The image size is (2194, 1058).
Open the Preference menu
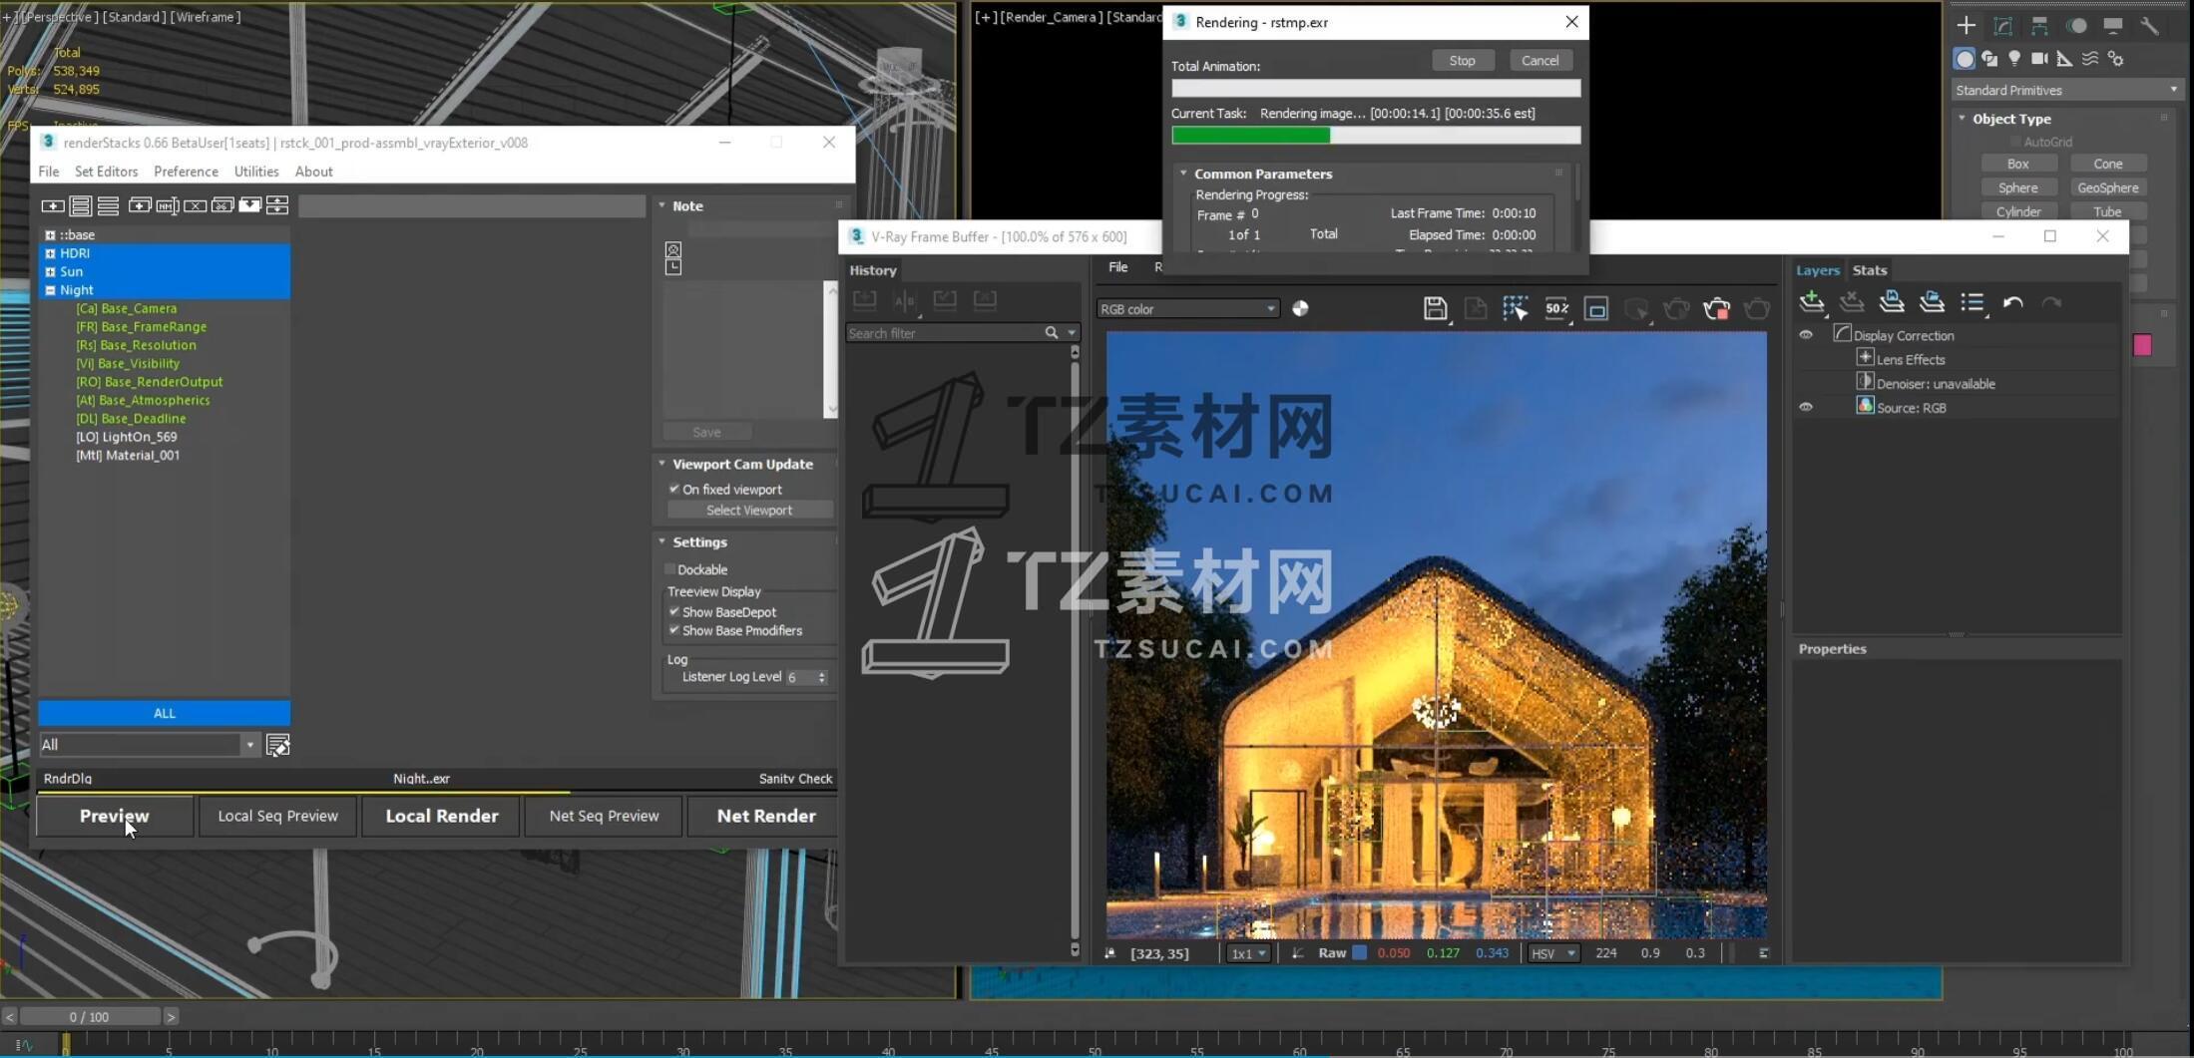[x=186, y=172]
